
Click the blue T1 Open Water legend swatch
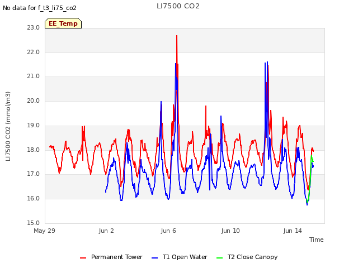click(x=154, y=258)
